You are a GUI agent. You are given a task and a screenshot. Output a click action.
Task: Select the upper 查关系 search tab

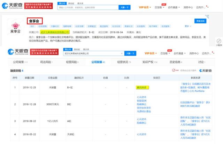click(x=80, y=3)
